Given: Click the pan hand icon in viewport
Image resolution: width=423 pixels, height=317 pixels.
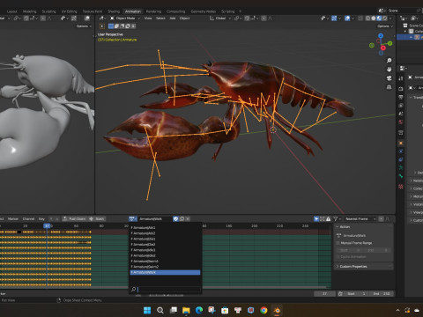Looking at the screenshot, I should point(390,70).
